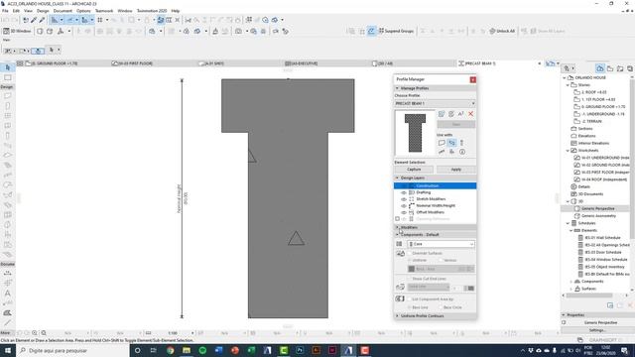Toggle Use with Object info icon
This screenshot has height=357, width=635.
[462, 152]
